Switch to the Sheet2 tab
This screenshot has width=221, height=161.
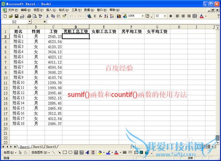pos(38,147)
